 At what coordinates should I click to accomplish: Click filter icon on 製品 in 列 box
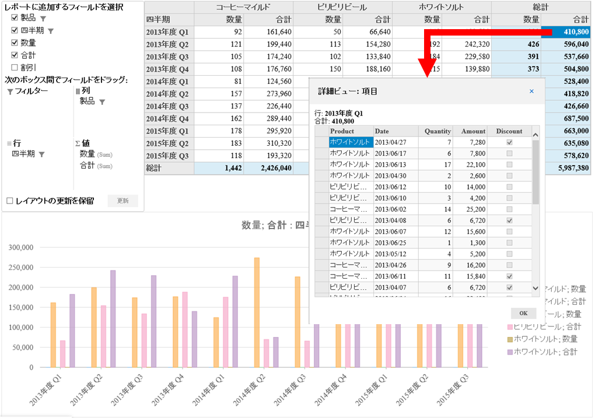point(102,102)
